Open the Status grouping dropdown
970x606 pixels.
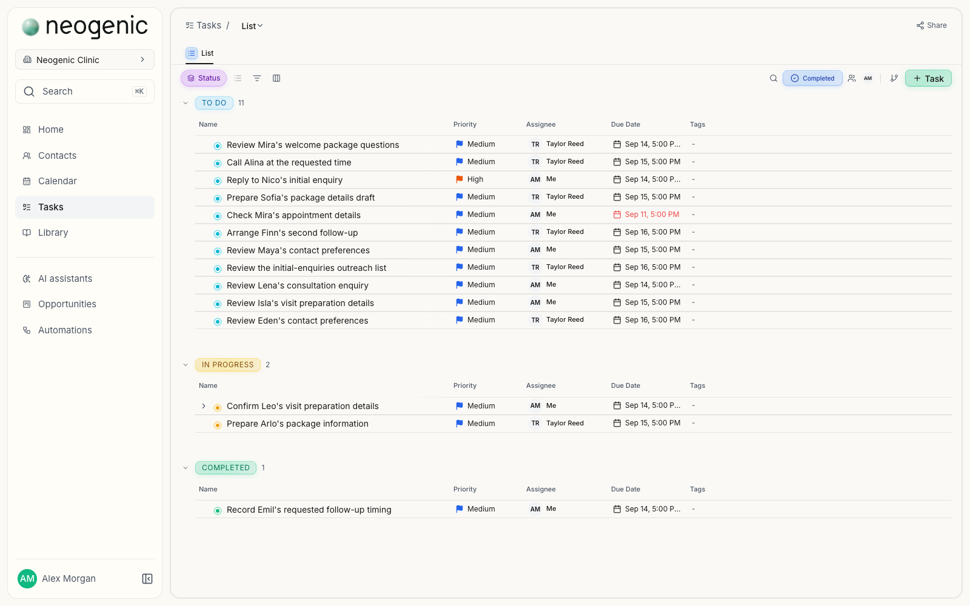204,78
